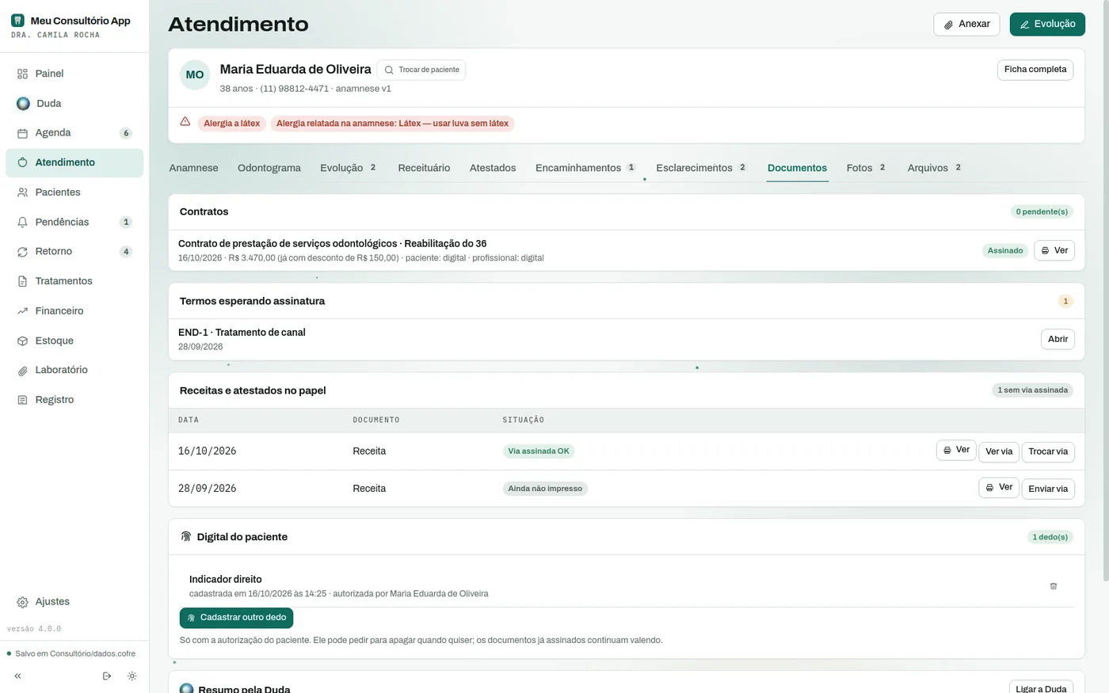1109x693 pixels.
Task: Switch to the Fotos tab
Action: (867, 168)
